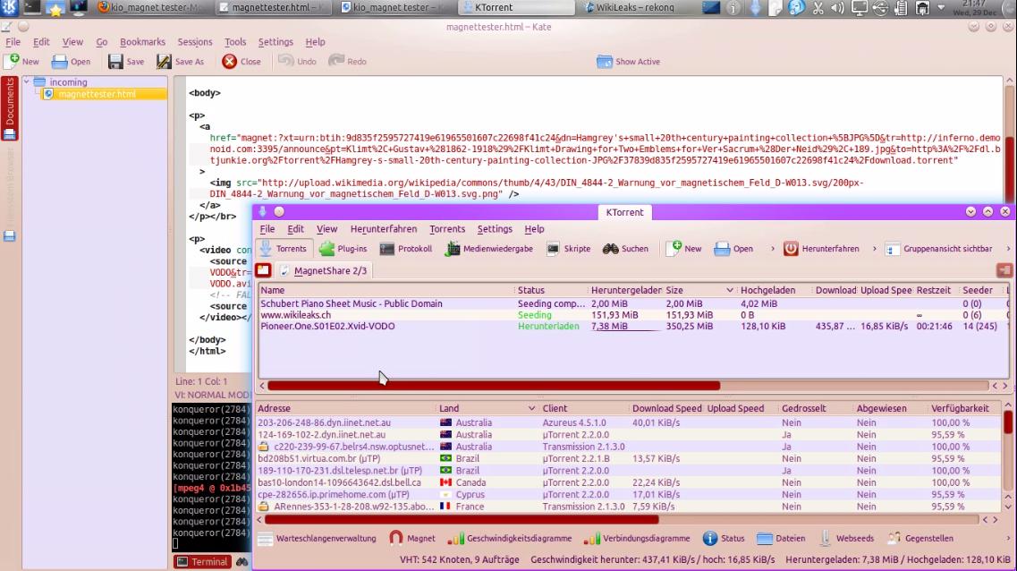Select the www.wikileaks.ch torrent row
This screenshot has height=571, width=1017.
pos(632,315)
